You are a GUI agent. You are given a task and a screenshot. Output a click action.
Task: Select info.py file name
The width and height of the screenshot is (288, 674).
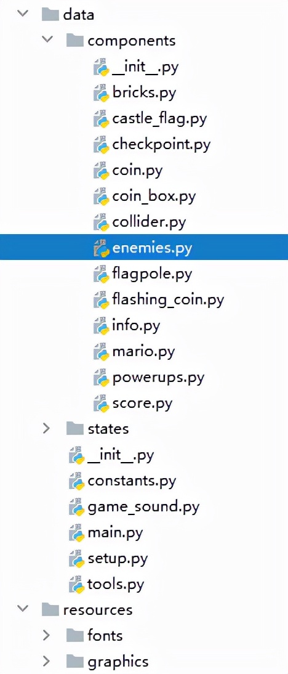(x=135, y=326)
